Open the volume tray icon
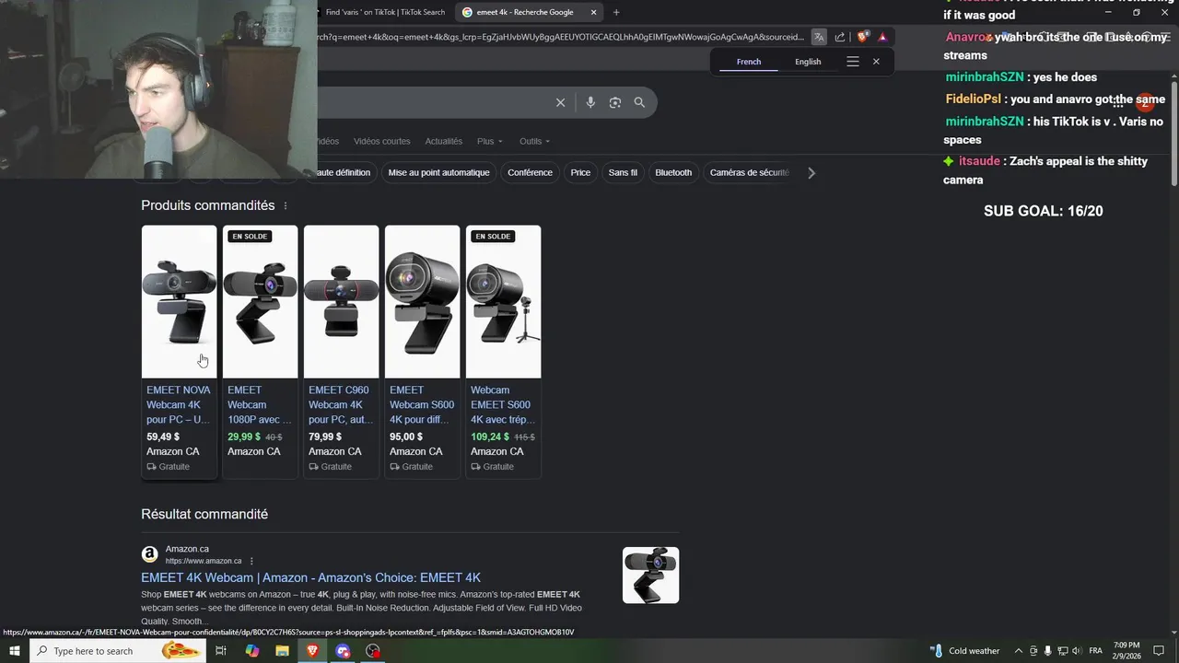Image resolution: width=1179 pixels, height=663 pixels. [x=1077, y=651]
